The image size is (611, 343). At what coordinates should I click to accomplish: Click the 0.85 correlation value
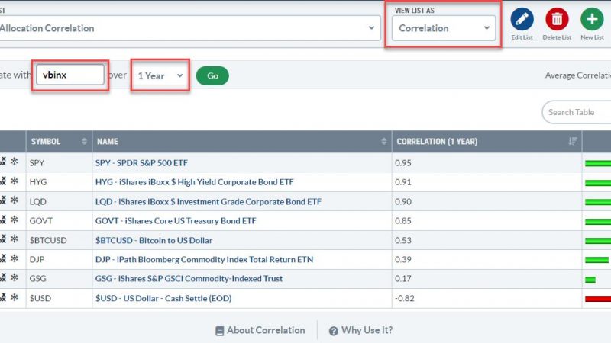(403, 220)
